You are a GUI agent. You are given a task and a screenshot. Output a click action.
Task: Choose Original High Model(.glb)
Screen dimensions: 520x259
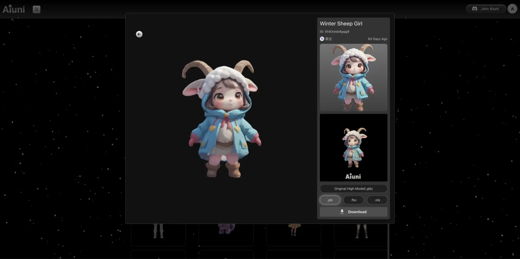pos(353,189)
